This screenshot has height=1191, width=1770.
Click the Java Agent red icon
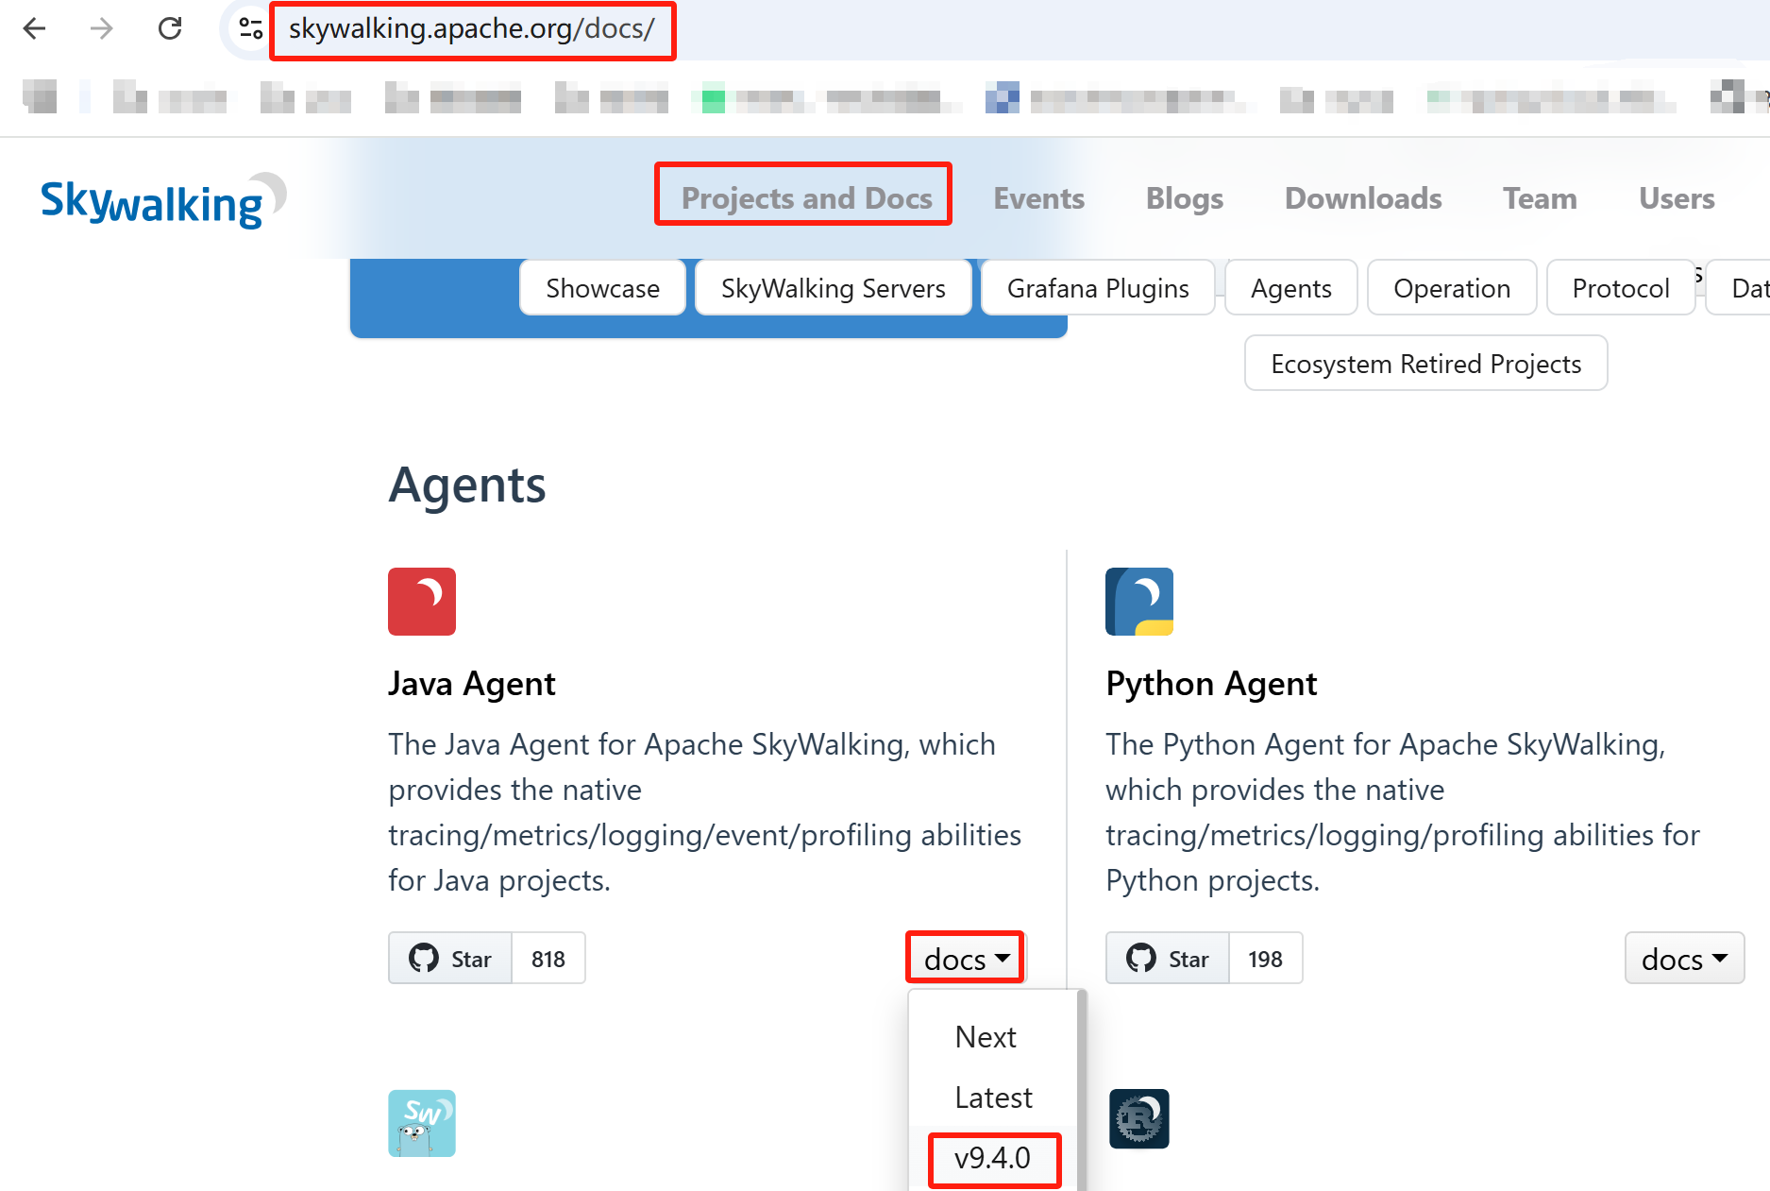(x=422, y=602)
